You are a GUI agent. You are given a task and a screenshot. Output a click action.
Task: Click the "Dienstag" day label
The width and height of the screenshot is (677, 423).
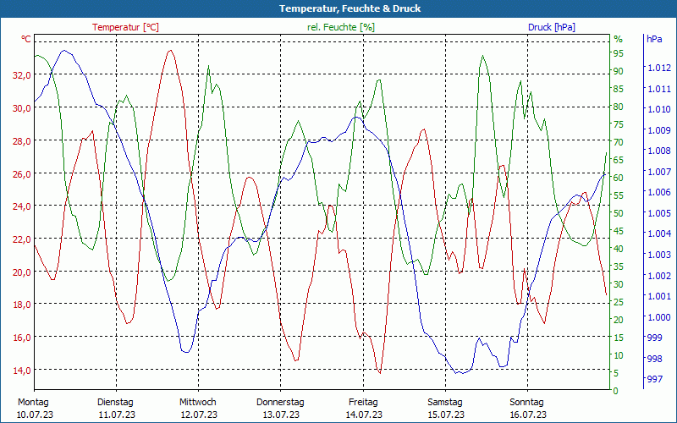pyautogui.click(x=115, y=402)
